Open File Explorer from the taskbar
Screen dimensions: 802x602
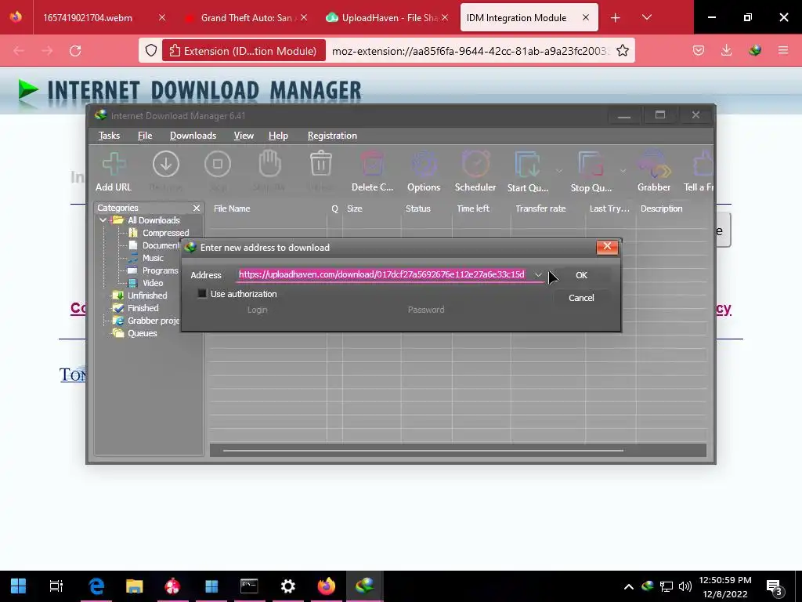click(135, 586)
